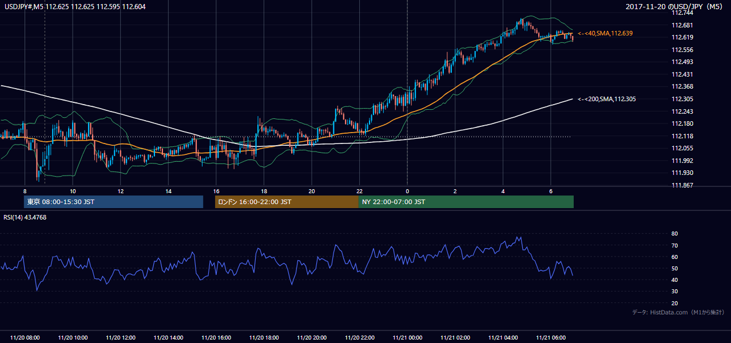731x343 pixels.
Task: Click the 11/20 14:00 time label
Action: [168, 338]
